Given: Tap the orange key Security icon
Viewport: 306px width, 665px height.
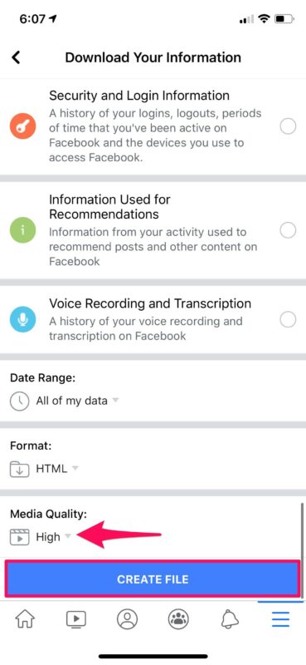Looking at the screenshot, I should tap(22, 126).
